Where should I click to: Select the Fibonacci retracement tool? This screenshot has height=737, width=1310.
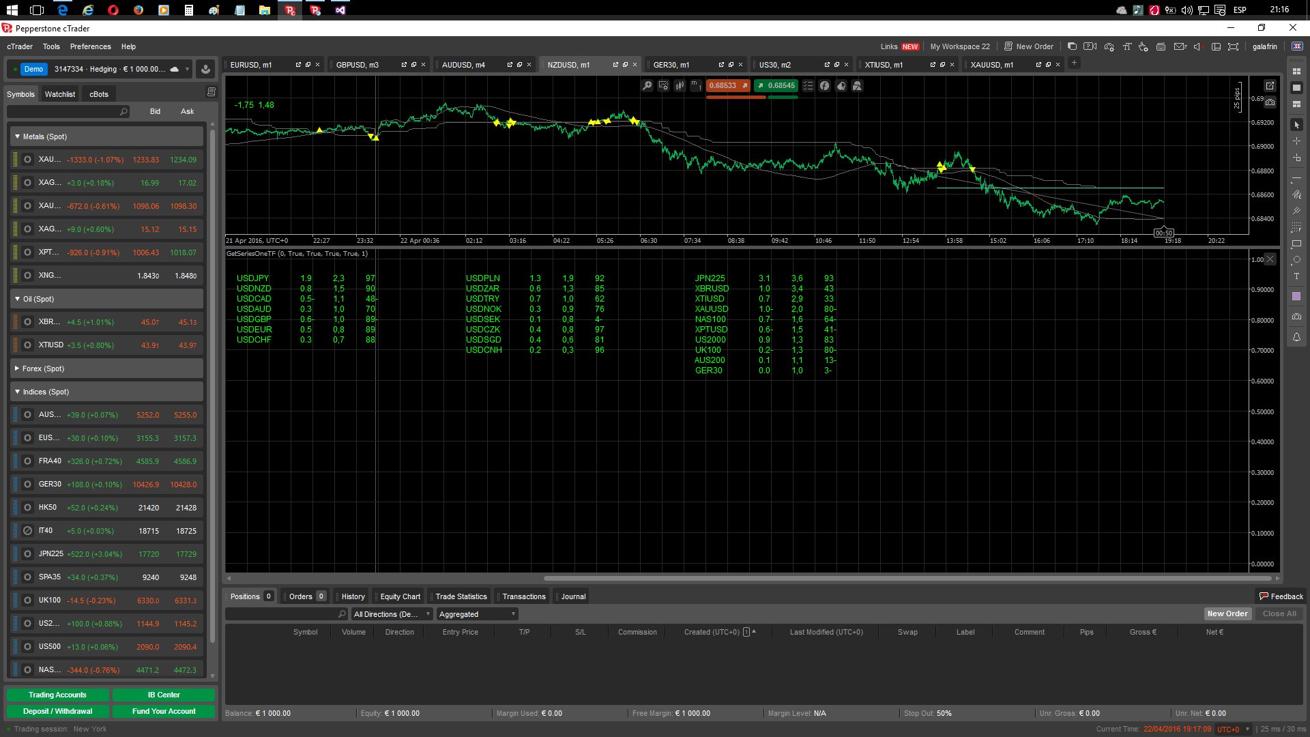tap(1296, 227)
